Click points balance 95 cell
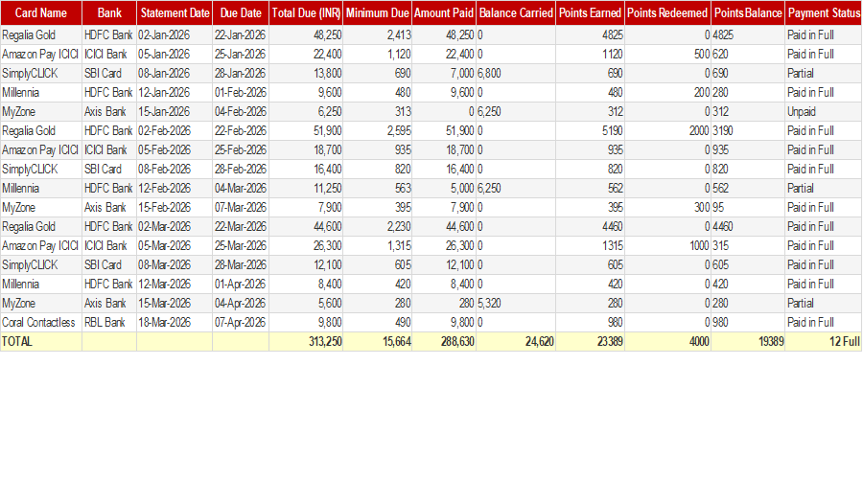 [x=748, y=207]
